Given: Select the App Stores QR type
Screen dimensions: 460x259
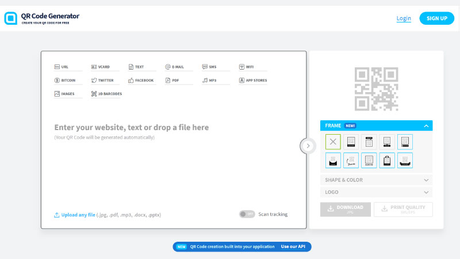Looking at the screenshot, I should click(252, 81).
